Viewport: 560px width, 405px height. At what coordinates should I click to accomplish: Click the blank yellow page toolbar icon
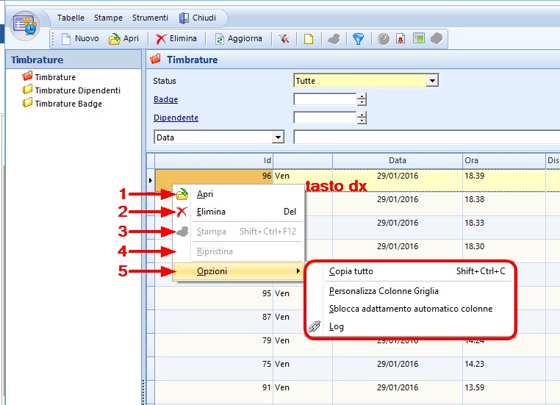point(309,39)
